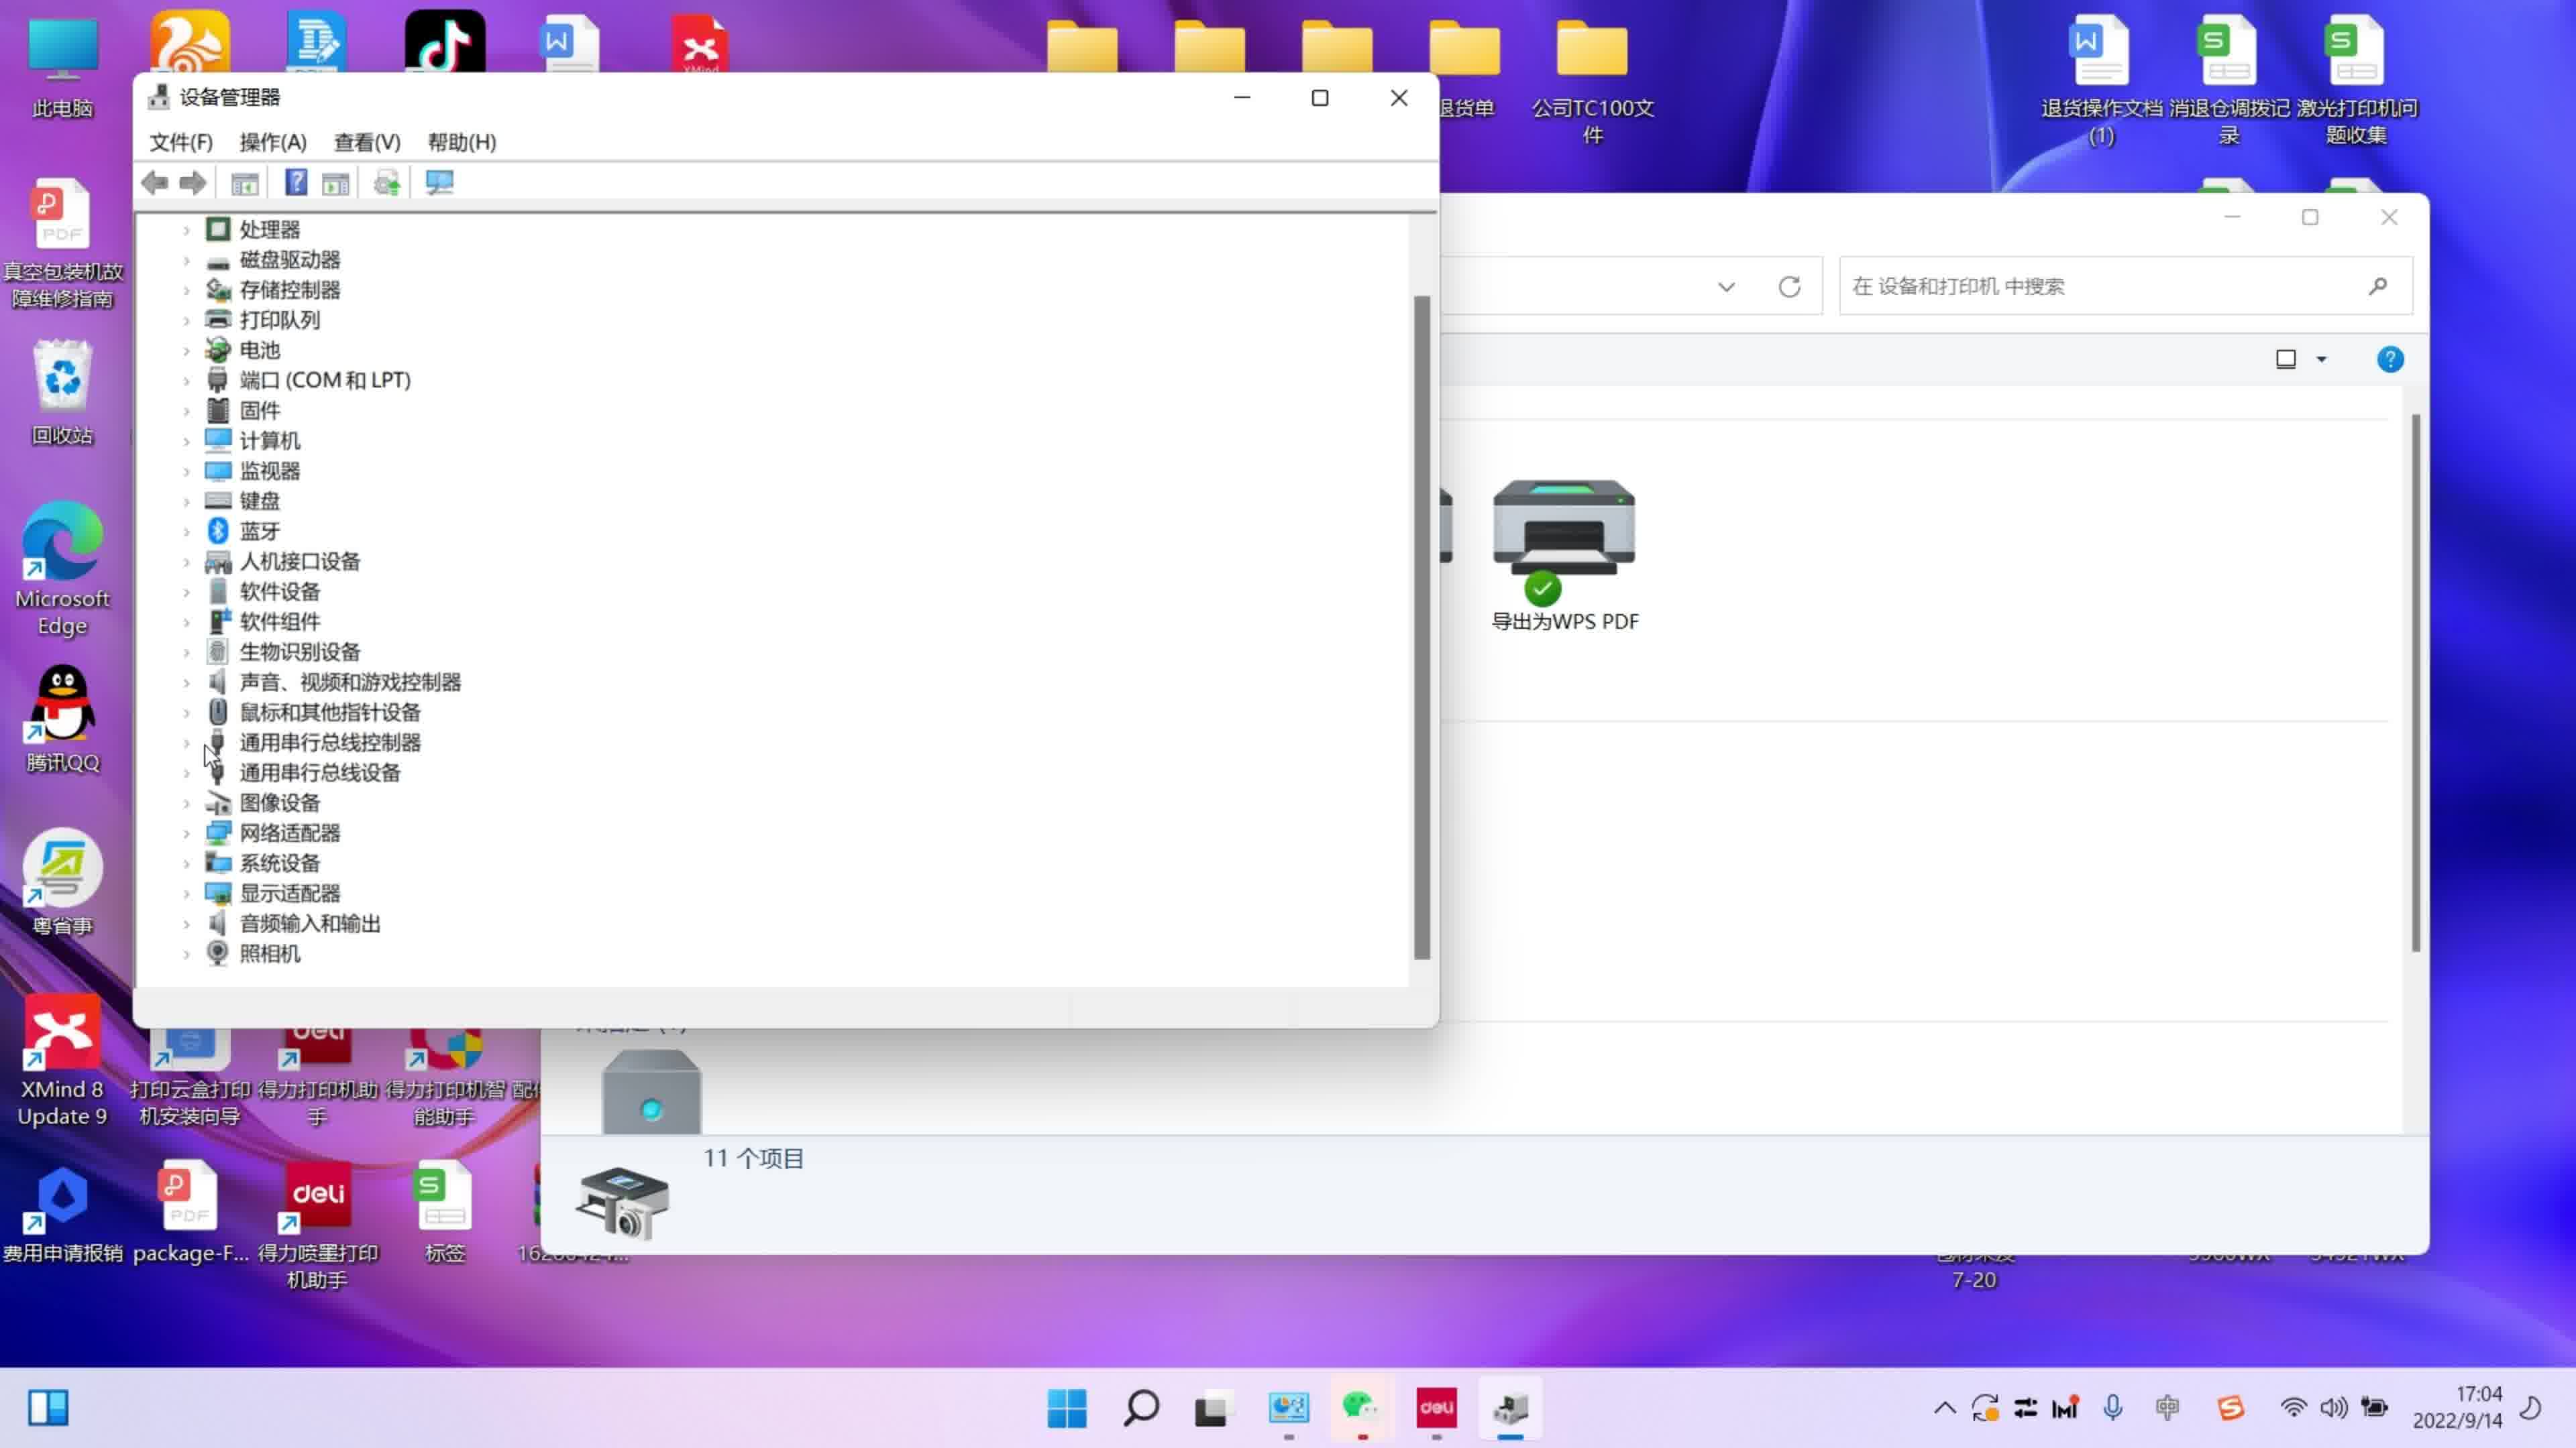Select 通用串行总线控制器 tree row
The image size is (2576, 1448).
pos(313,743)
